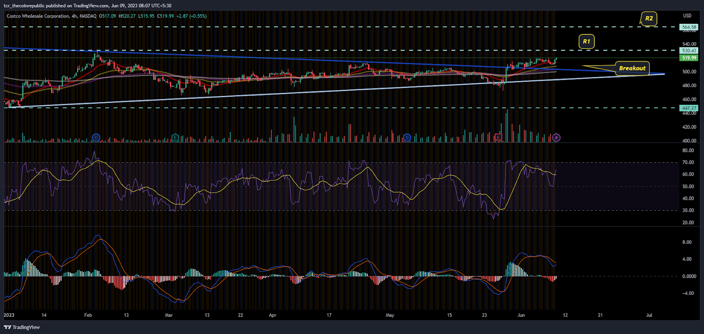The width and height of the screenshot is (704, 334).
Task: Select the Breakout annotation label
Action: coord(632,68)
